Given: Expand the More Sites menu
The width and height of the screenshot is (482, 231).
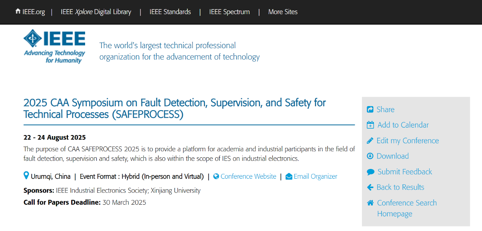Looking at the screenshot, I should tap(283, 12).
